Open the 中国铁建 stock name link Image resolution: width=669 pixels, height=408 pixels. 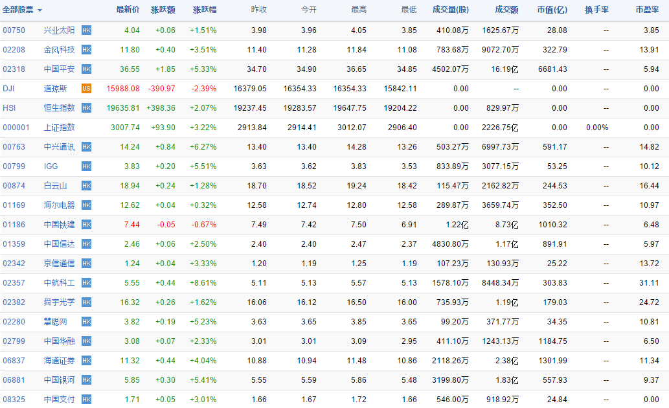point(60,225)
